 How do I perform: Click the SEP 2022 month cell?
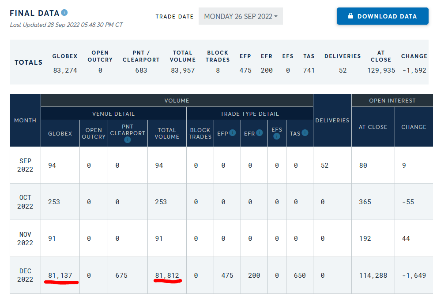pos(25,165)
